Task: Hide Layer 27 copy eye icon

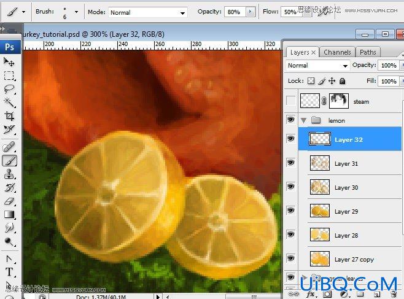Action: coord(290,258)
